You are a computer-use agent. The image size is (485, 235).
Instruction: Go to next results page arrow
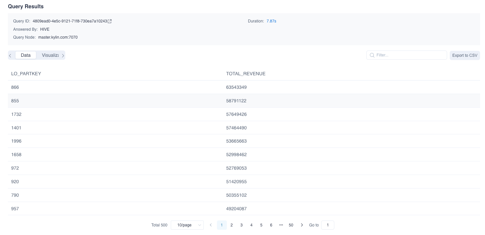point(302,225)
